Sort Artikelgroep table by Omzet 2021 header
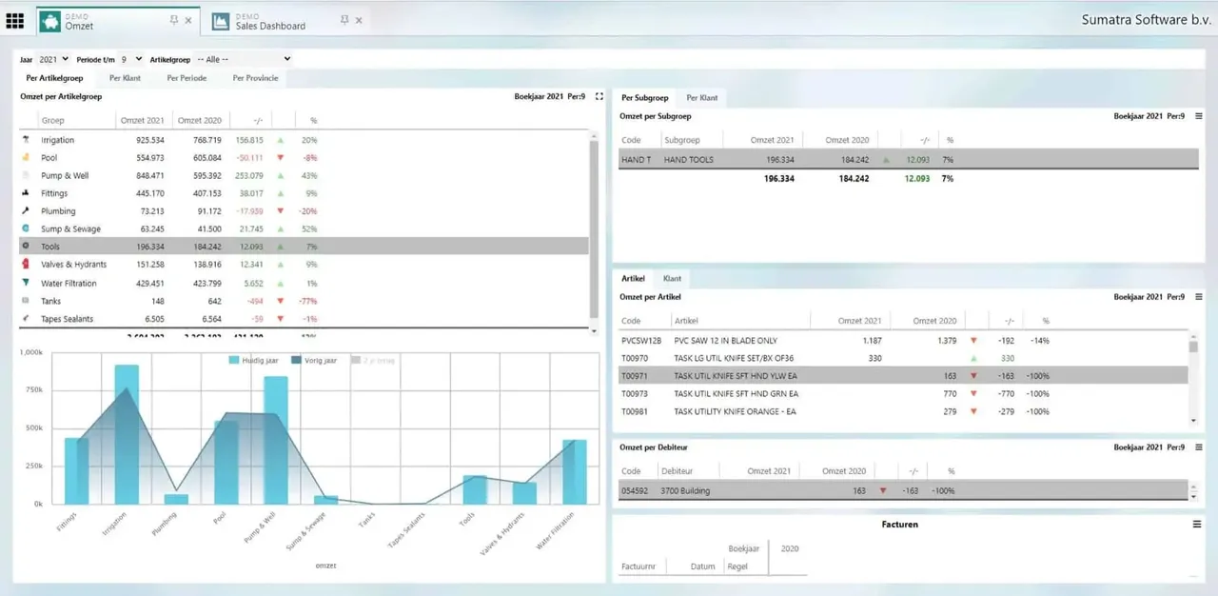This screenshot has width=1218, height=596. [143, 121]
